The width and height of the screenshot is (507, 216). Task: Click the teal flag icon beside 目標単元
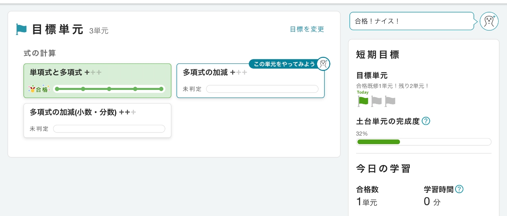(x=21, y=29)
